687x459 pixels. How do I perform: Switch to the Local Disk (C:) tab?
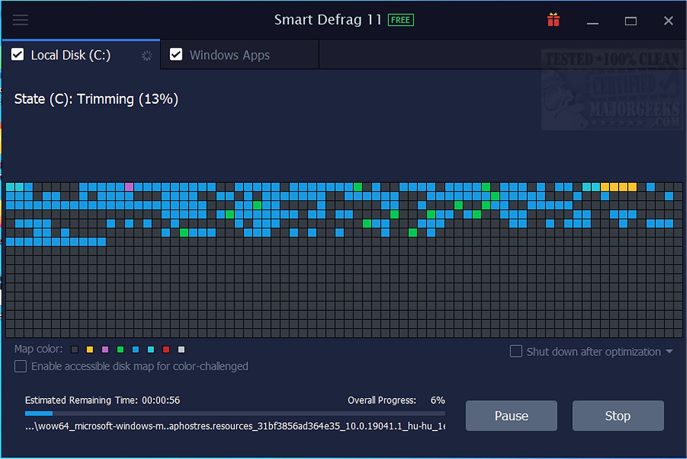click(81, 55)
